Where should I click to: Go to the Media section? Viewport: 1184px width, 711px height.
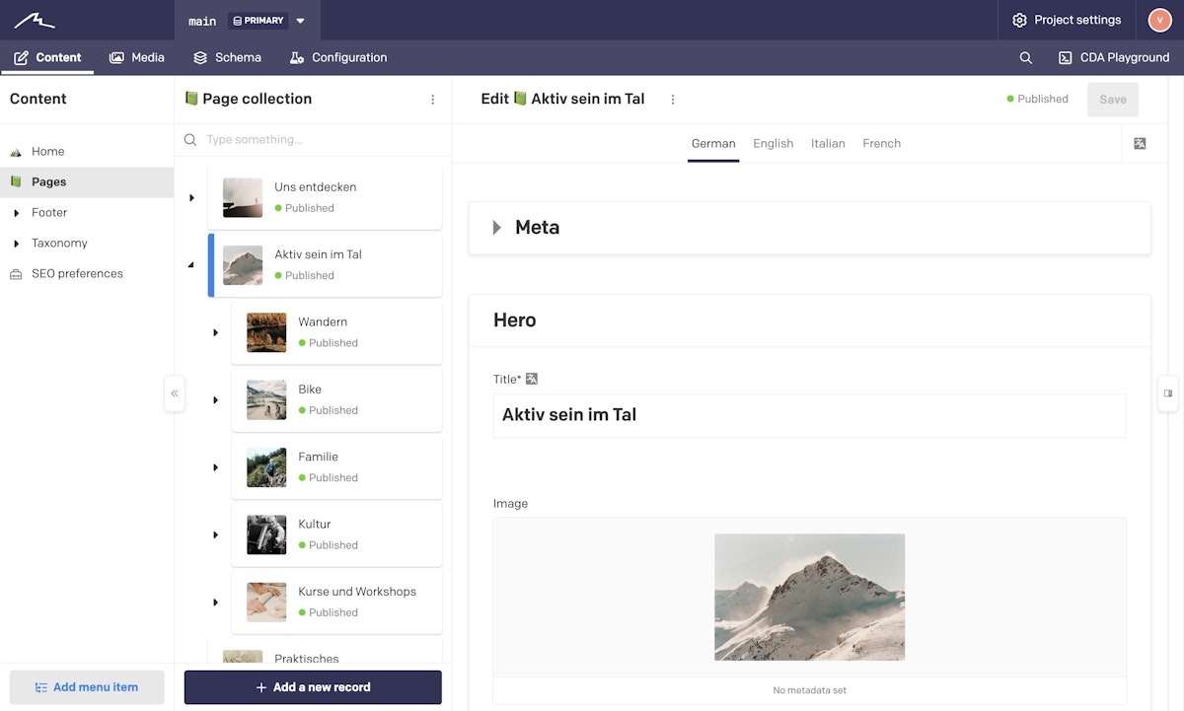(x=137, y=58)
